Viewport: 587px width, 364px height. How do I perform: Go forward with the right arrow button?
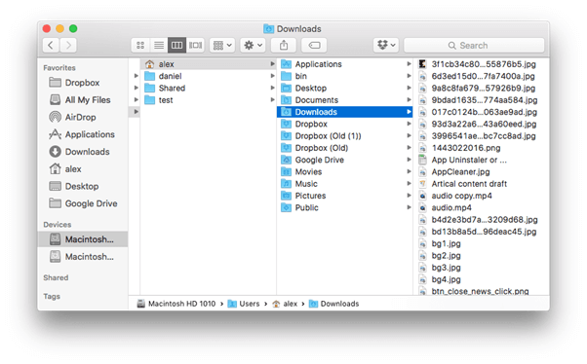[68, 45]
